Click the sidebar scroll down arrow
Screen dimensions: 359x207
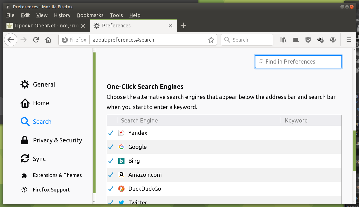tap(94, 202)
